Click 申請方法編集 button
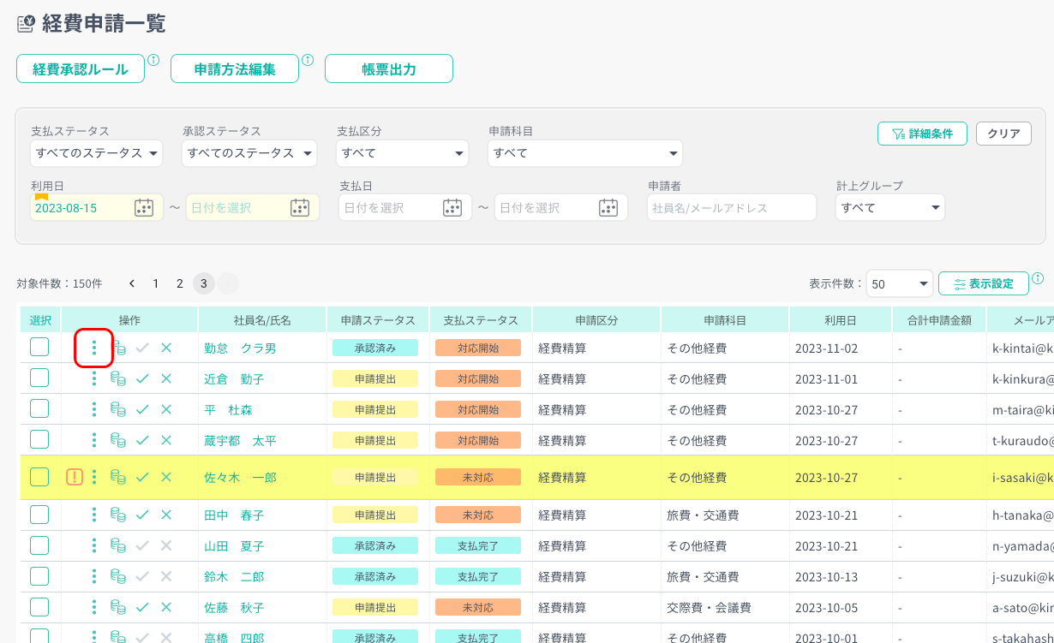The image size is (1054, 643). pos(235,69)
